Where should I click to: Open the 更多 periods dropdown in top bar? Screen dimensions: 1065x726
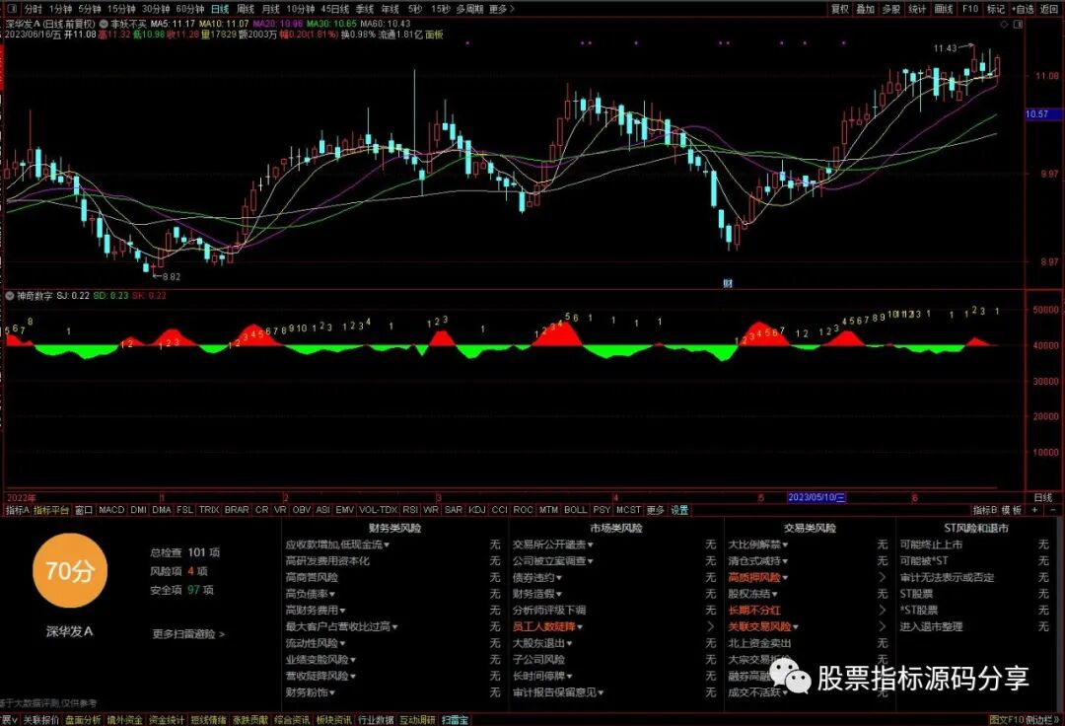[501, 9]
